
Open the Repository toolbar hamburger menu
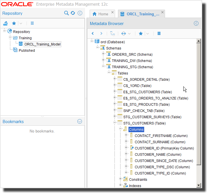click(x=32, y=23)
